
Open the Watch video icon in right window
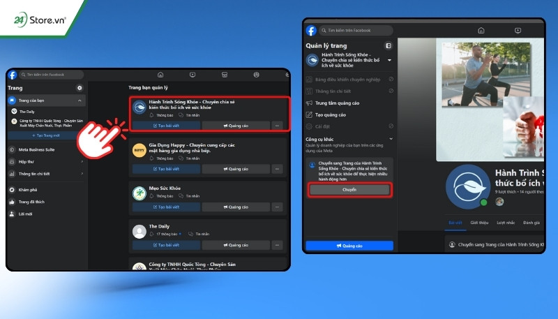[x=518, y=31]
